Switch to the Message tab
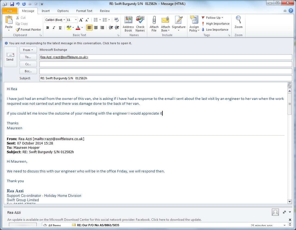This screenshot has height=230, width=296. pos(28,11)
